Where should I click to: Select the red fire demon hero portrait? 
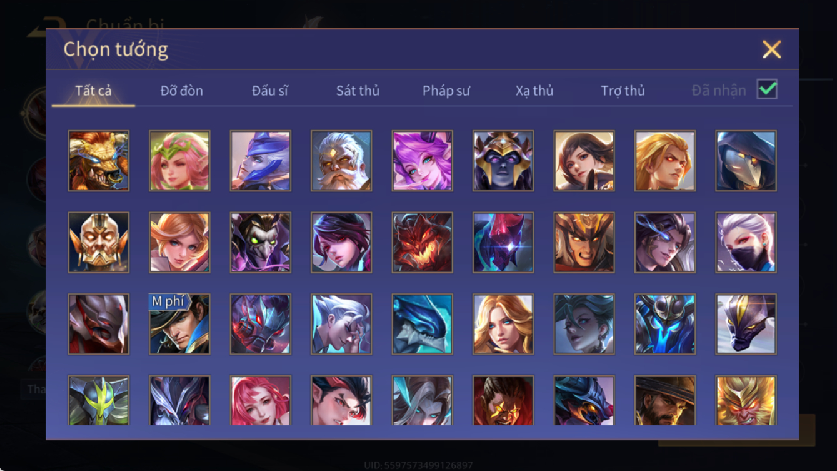click(423, 243)
